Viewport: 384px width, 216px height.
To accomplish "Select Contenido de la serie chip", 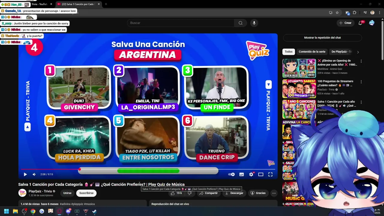I will point(312,52).
